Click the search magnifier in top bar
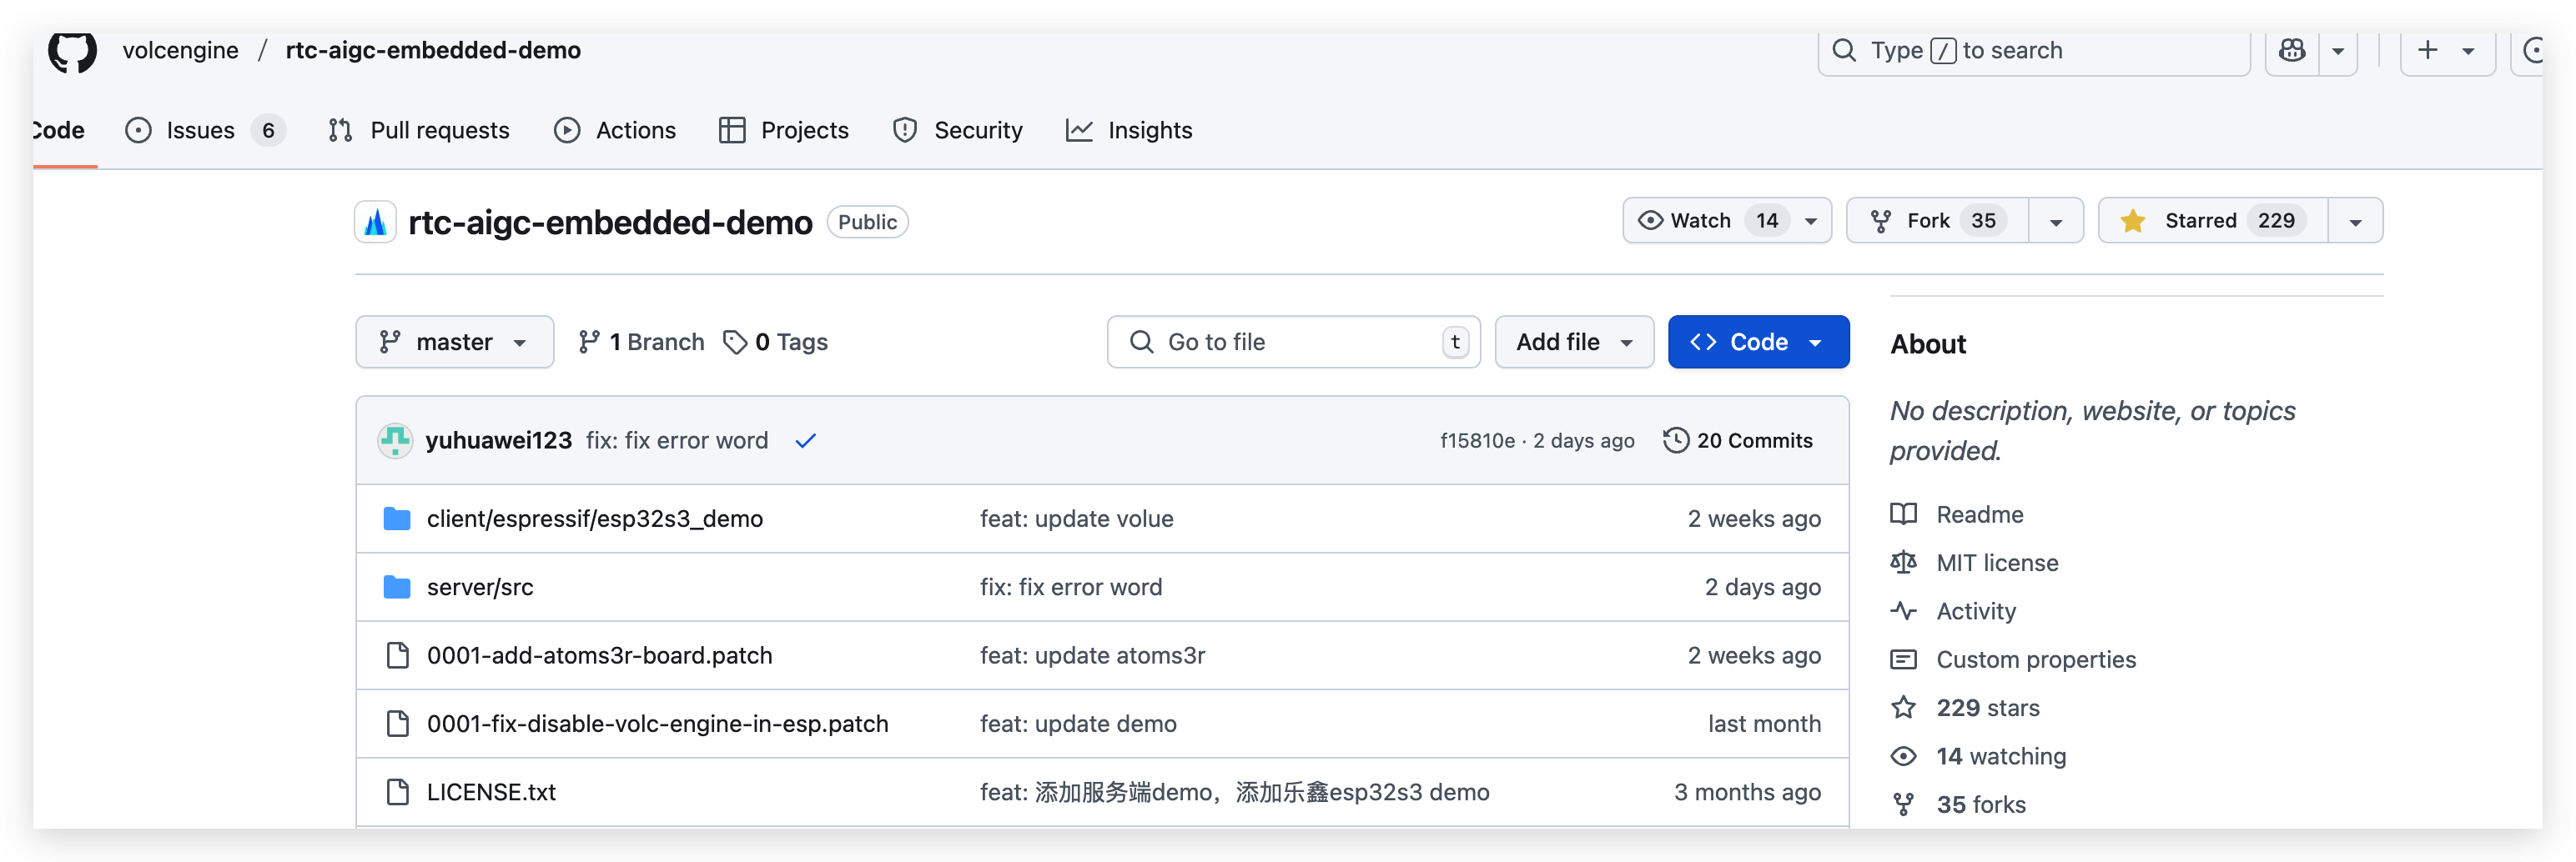 [1843, 50]
